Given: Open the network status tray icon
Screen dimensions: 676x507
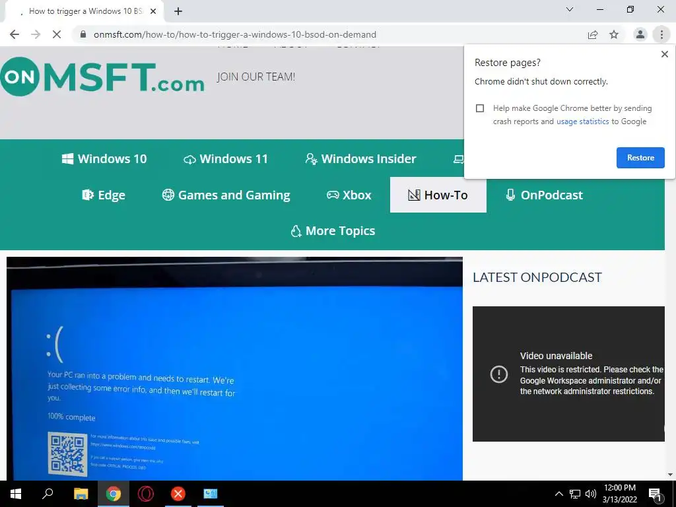Looking at the screenshot, I should coord(575,494).
